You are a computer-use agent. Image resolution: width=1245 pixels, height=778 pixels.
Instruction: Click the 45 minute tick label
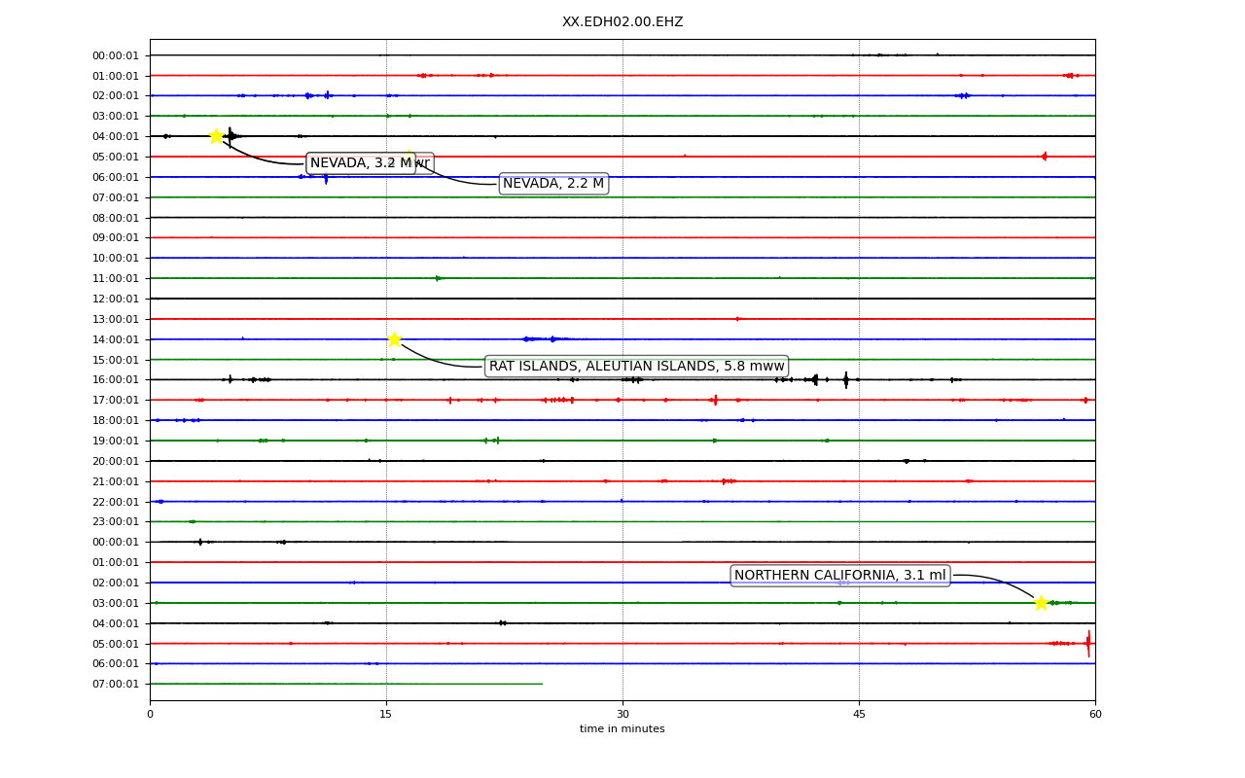click(x=859, y=715)
